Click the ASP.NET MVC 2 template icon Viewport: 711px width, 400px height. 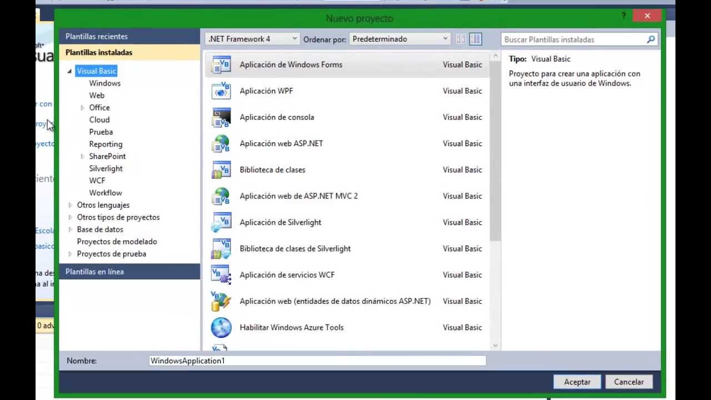[x=221, y=196]
